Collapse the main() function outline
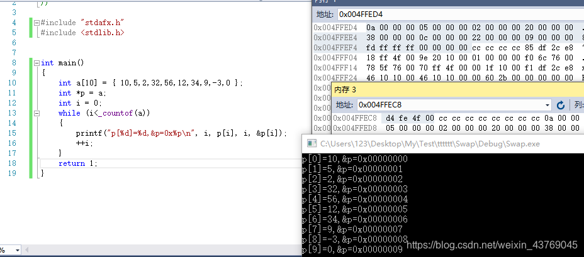 [x=36, y=63]
